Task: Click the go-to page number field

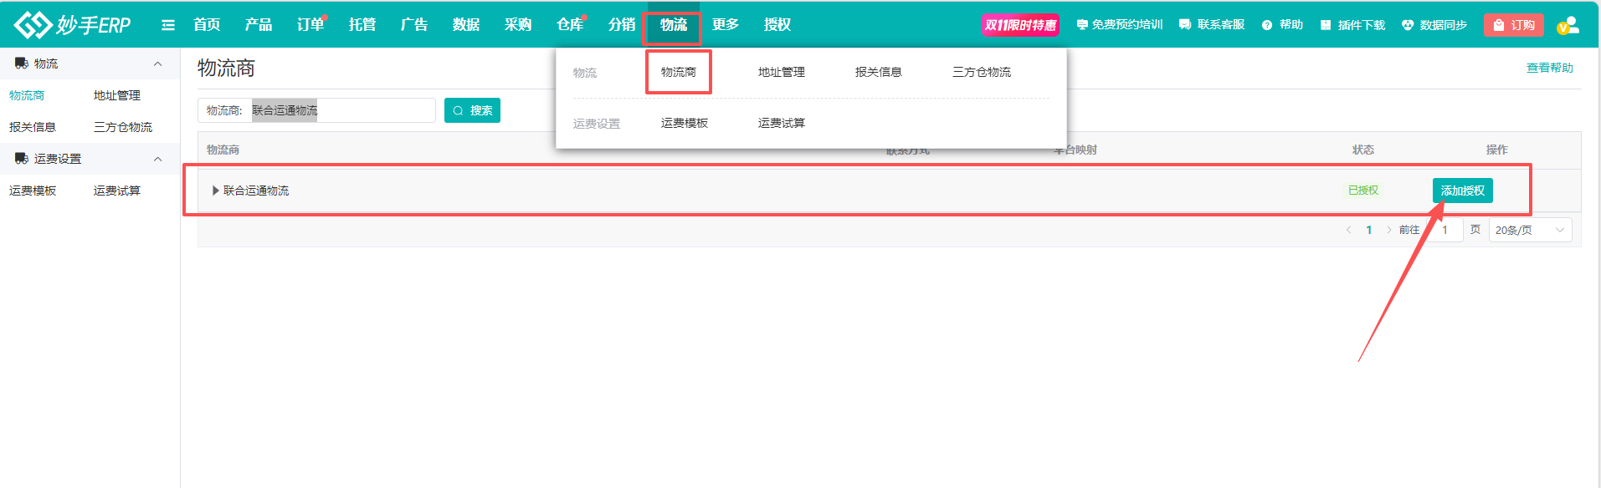Action: tap(1444, 230)
